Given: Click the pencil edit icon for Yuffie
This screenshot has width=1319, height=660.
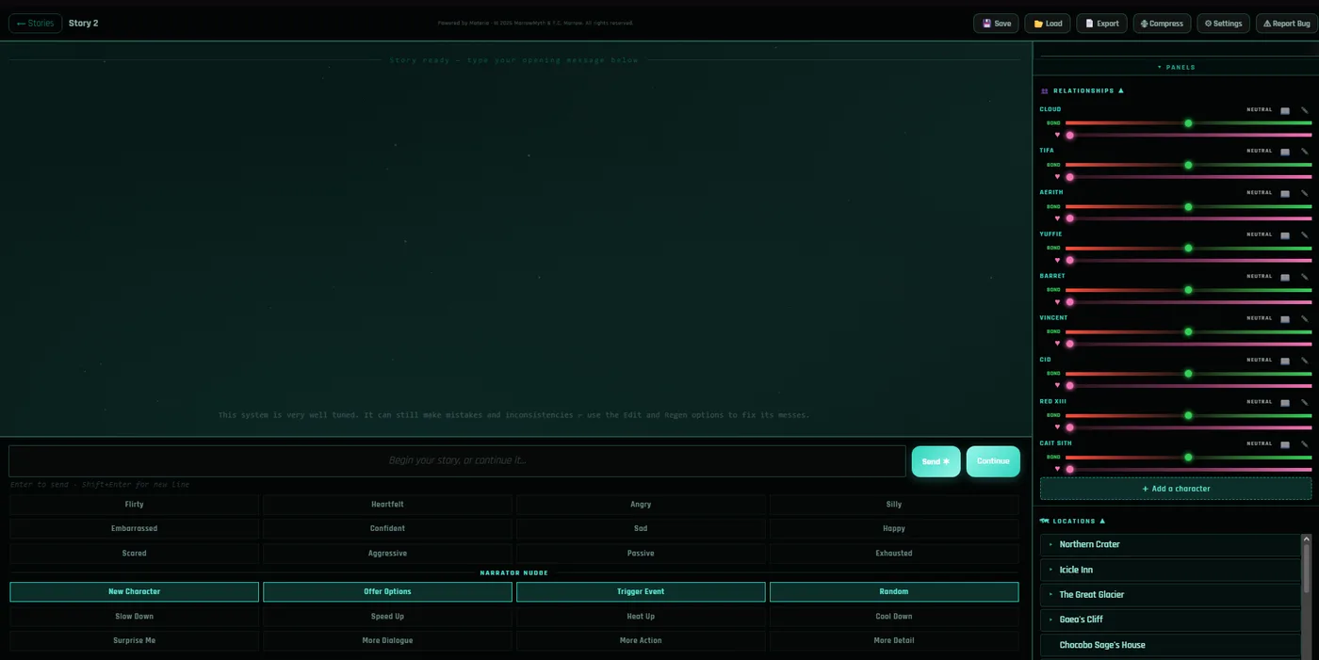Looking at the screenshot, I should click(1305, 235).
